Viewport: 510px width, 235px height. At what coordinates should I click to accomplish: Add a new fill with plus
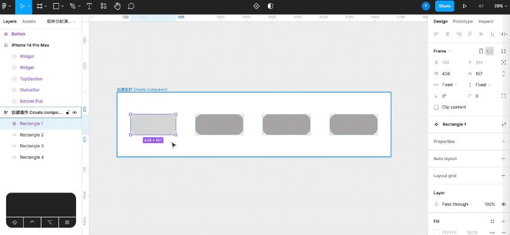[x=503, y=222]
